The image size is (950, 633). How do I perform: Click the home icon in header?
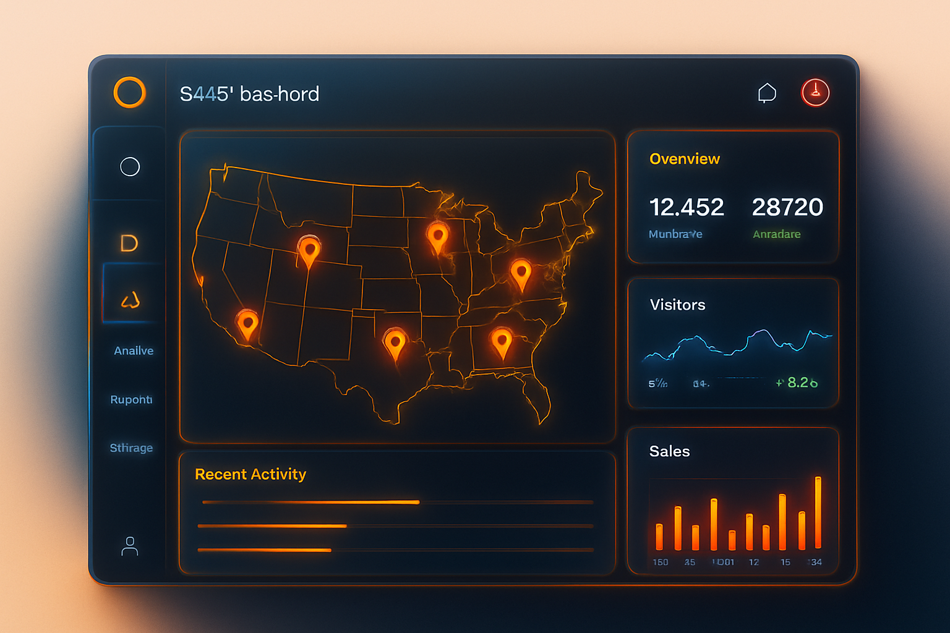[767, 93]
